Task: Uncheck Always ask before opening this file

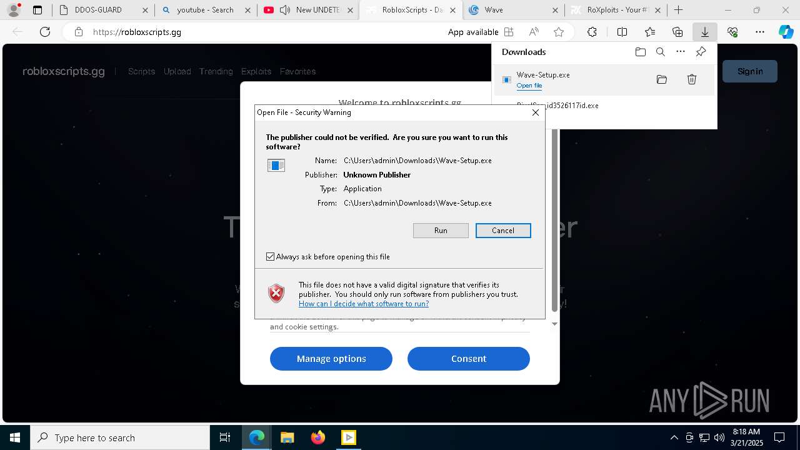Action: coord(270,257)
